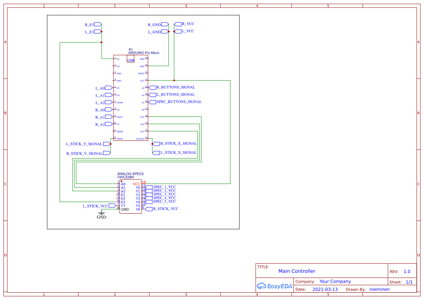Click the USB label inside the Arduino symbol

[x=130, y=60]
